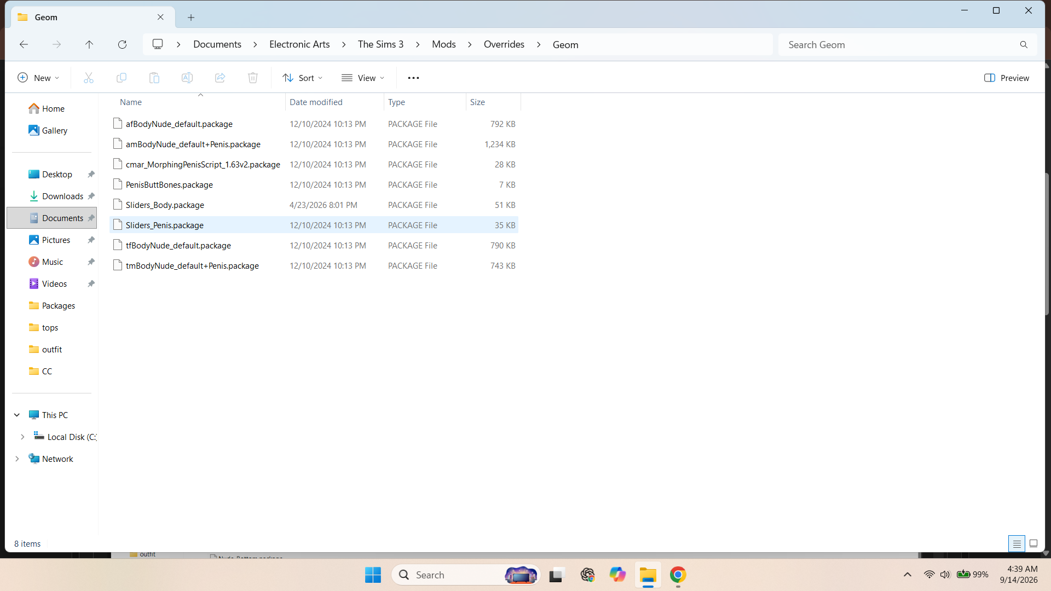Open the Sort options dropdown
Image resolution: width=1051 pixels, height=591 pixels.
(302, 78)
